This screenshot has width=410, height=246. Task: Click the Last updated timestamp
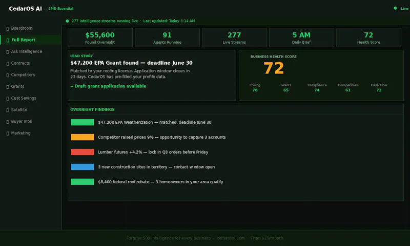(169, 21)
